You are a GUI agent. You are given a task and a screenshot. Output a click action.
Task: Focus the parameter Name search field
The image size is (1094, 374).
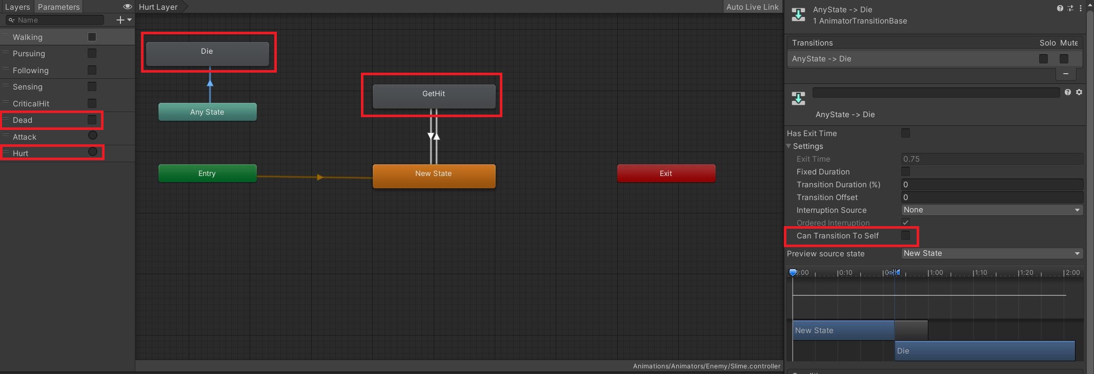(55, 20)
